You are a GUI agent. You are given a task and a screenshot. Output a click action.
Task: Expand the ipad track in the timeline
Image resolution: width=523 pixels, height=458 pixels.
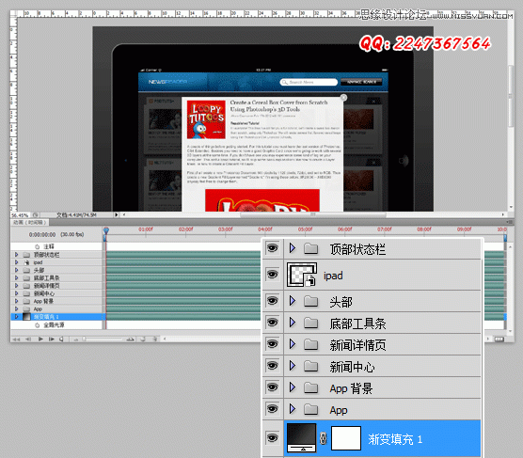[16, 262]
